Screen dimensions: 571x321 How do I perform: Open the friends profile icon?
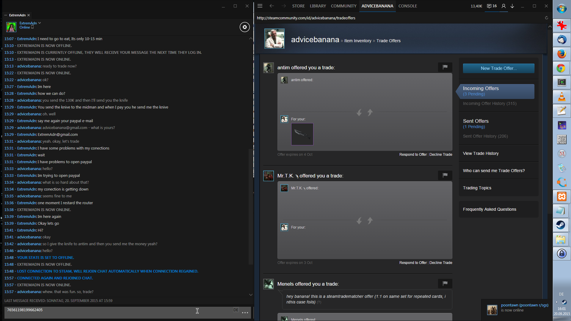coord(503,6)
